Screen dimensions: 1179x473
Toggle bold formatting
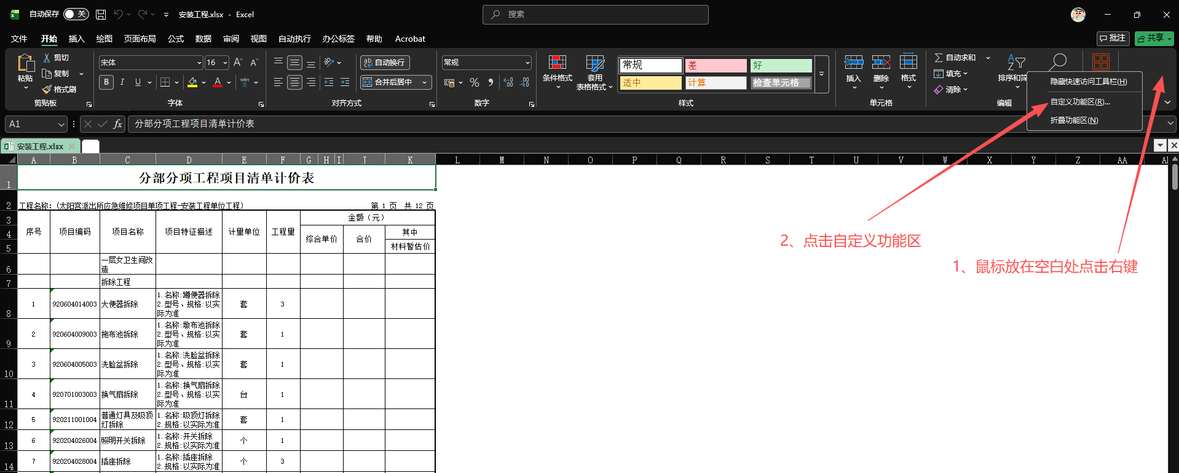pyautogui.click(x=106, y=82)
